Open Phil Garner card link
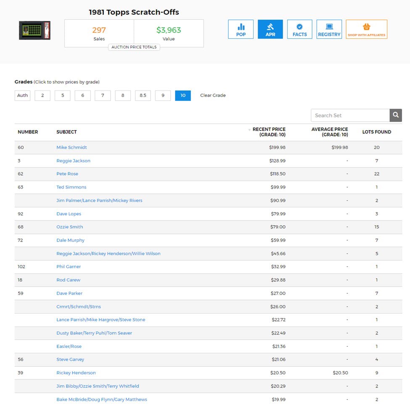 (x=69, y=267)
